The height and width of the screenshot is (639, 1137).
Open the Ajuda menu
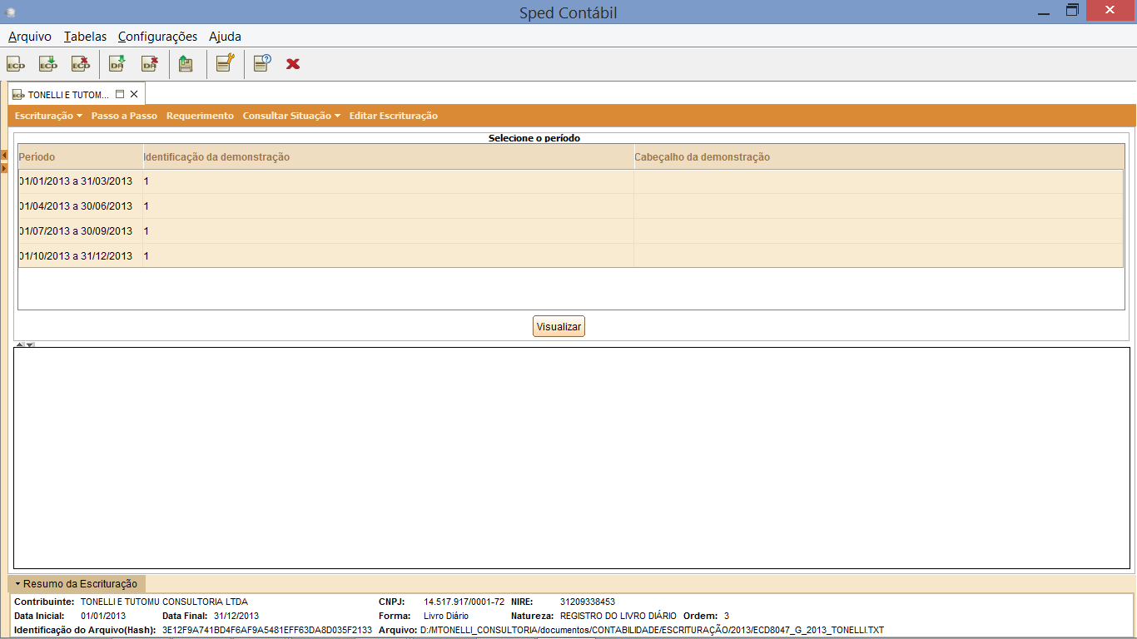tap(225, 37)
